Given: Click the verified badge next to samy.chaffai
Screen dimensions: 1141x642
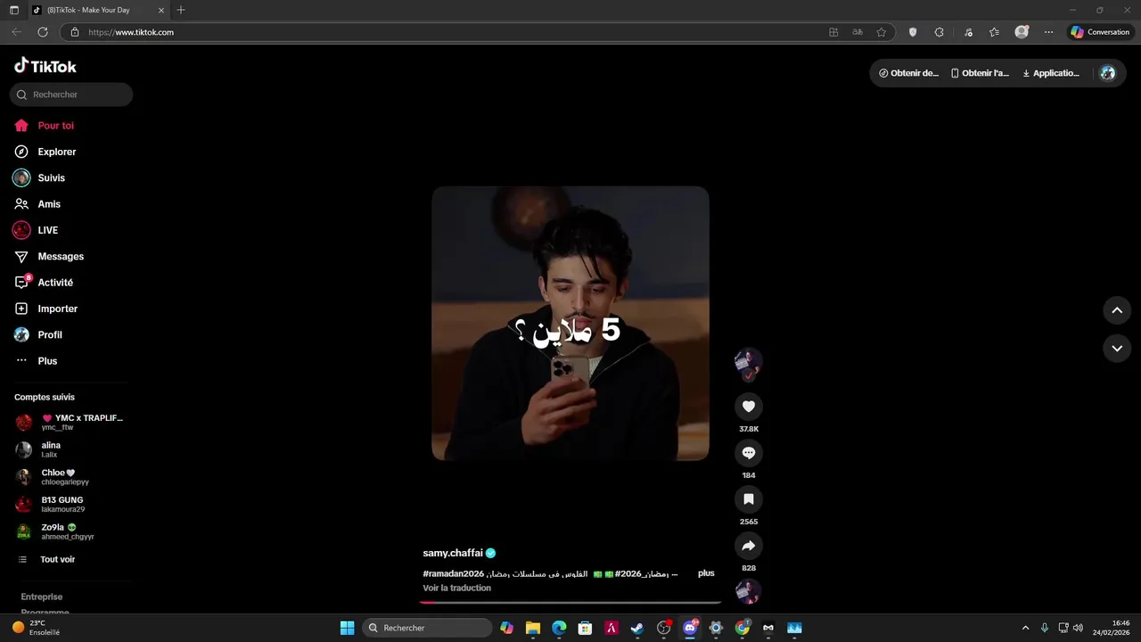Looking at the screenshot, I should point(490,553).
